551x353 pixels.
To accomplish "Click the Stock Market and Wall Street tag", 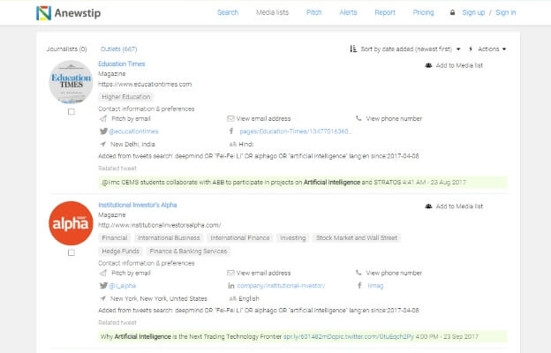I will pyautogui.click(x=357, y=237).
